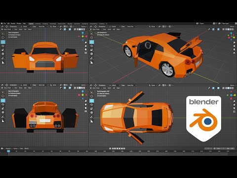Open the Help menu
The height and width of the screenshot is (178, 237).
[24, 24]
